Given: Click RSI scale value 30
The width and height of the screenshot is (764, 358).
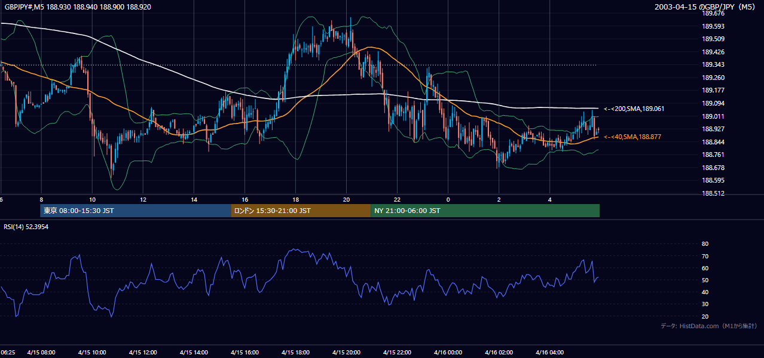Looking at the screenshot, I should (x=705, y=304).
